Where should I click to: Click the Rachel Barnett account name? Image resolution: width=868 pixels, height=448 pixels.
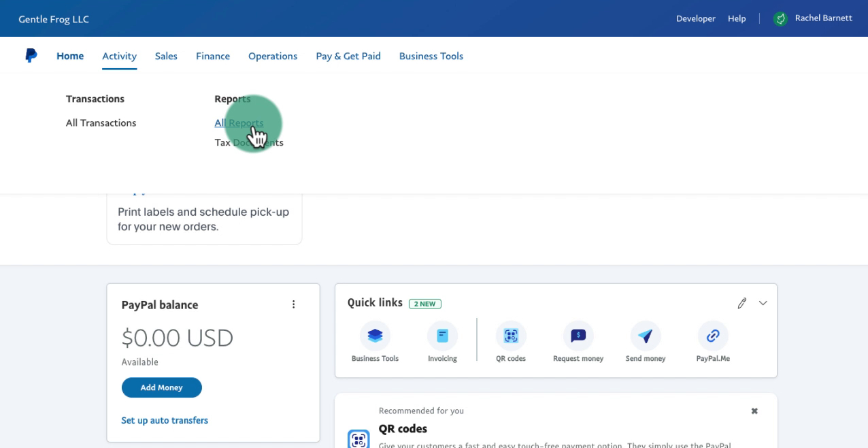tap(824, 18)
